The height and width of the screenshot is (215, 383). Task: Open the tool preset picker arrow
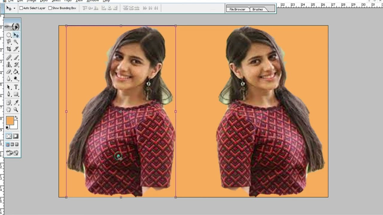(14, 8)
